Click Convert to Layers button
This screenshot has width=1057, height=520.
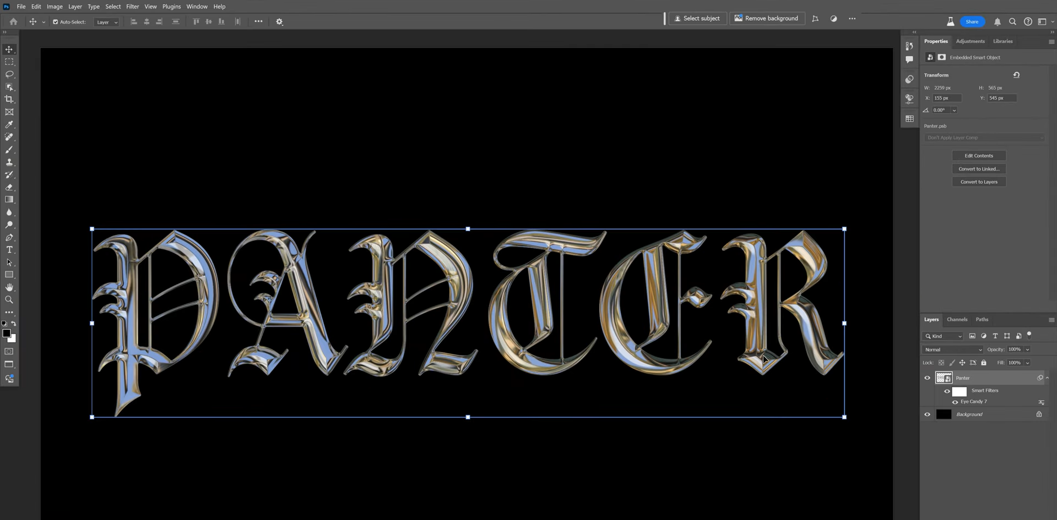[x=979, y=182]
